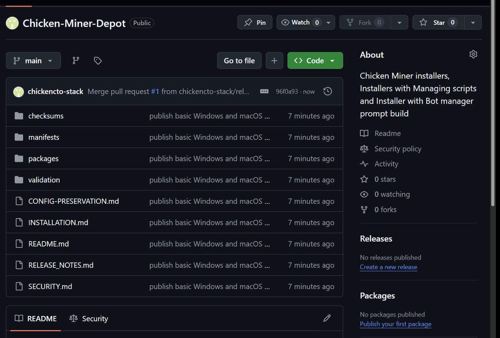Image resolution: width=500 pixels, height=338 pixels.
Task: Pin the repository with Pin button
Action: pos(255,22)
